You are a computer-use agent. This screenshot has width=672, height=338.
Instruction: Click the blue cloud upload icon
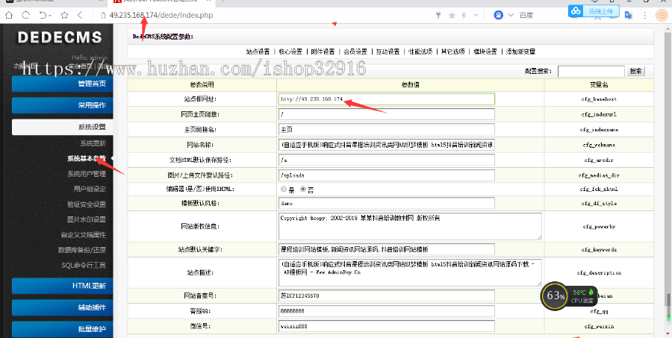coord(576,11)
